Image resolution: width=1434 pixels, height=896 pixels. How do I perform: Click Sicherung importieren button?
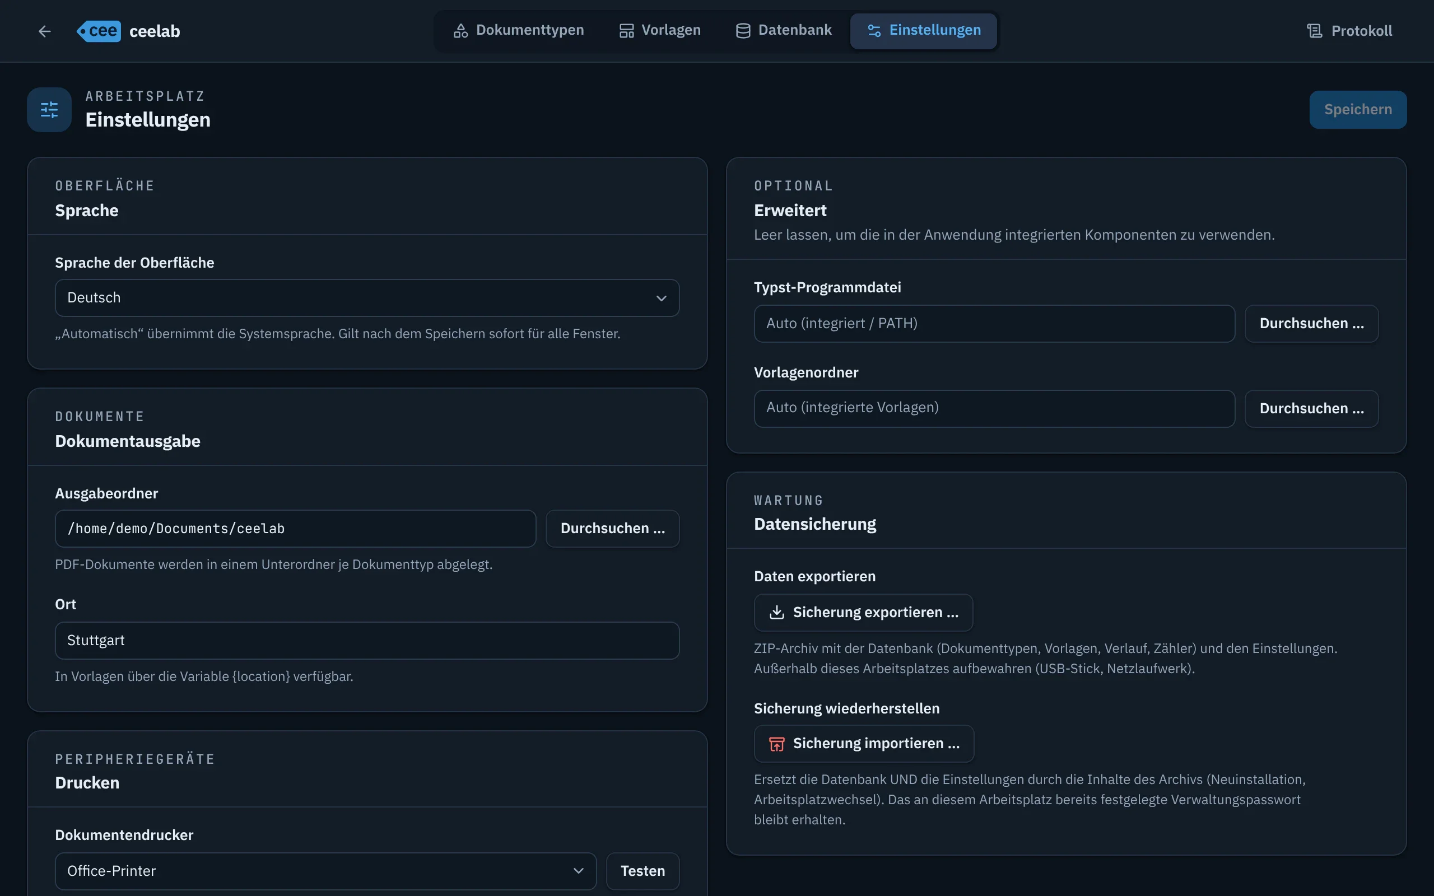click(864, 744)
